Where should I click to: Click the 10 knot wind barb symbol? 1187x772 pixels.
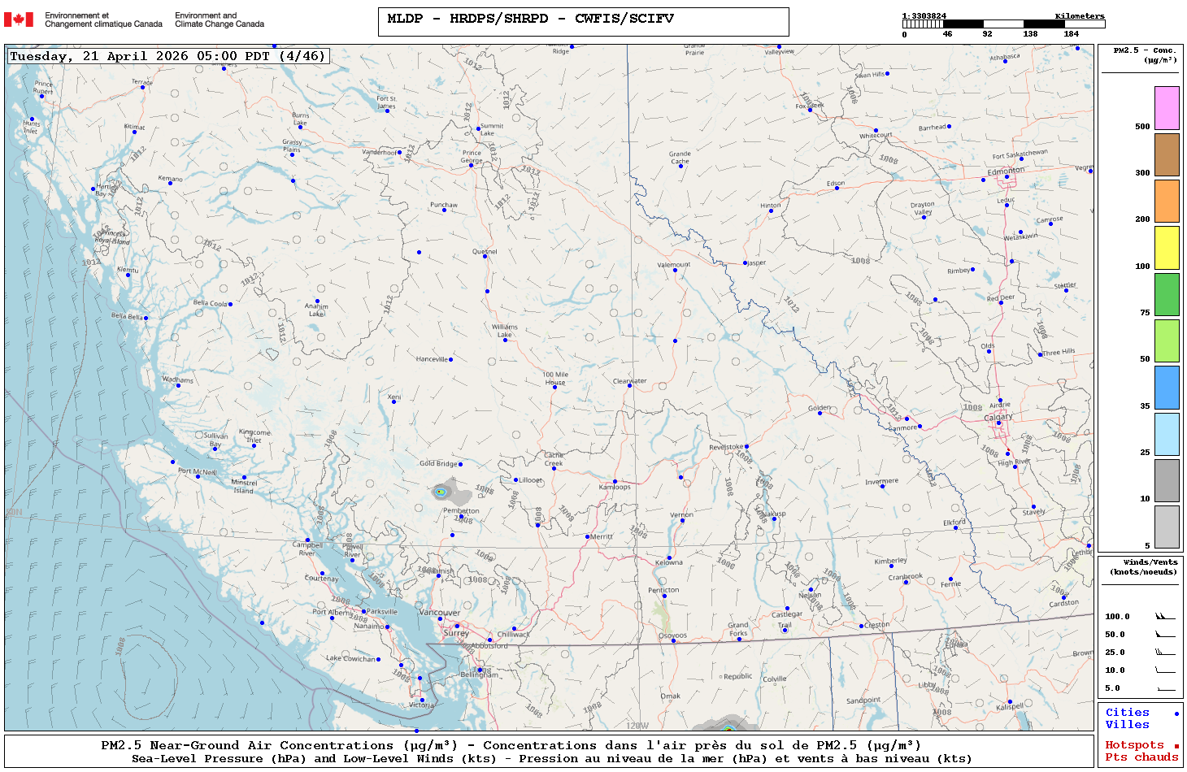click(x=1165, y=670)
